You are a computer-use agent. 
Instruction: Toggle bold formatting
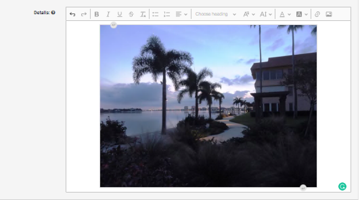point(97,14)
